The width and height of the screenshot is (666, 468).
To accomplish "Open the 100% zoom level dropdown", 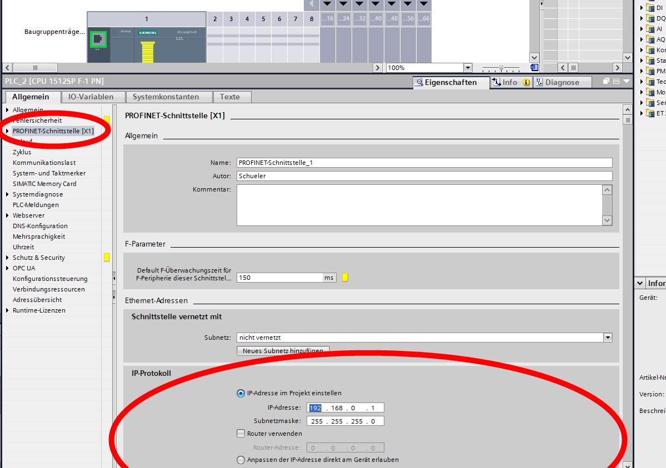I will 467,68.
